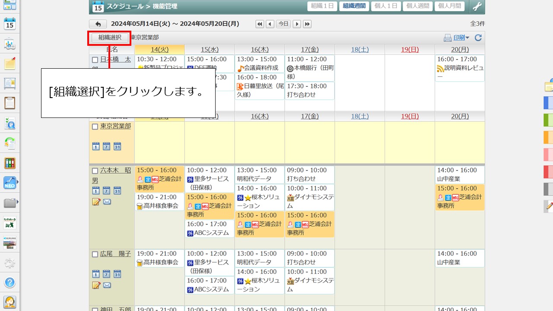
Task: Tick the 東京営業部 checkbox
Action: [x=95, y=127]
